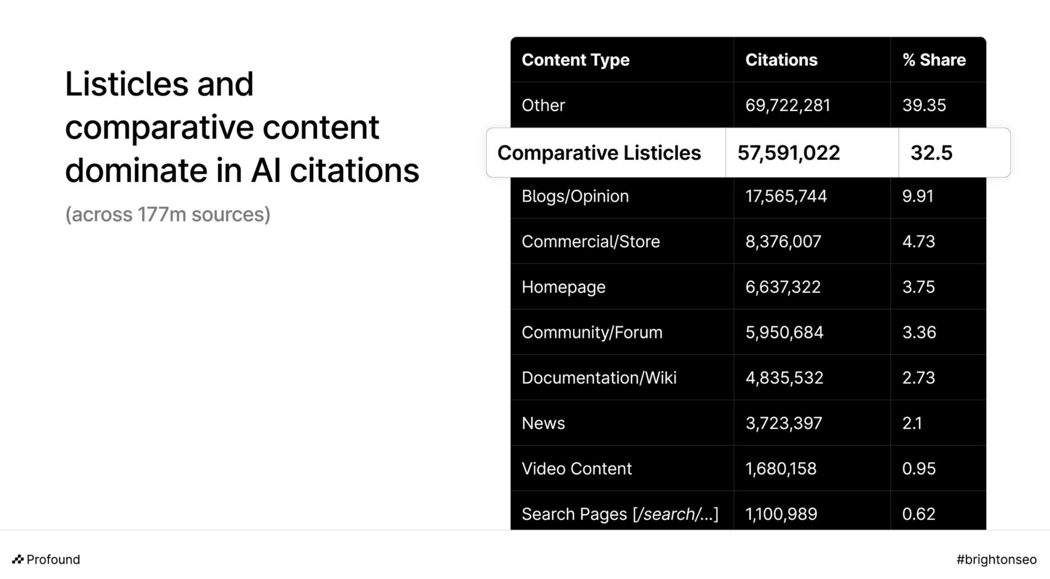Select the Commercial/Store row label
Viewport: 1050px width, 579px height.
tap(591, 241)
